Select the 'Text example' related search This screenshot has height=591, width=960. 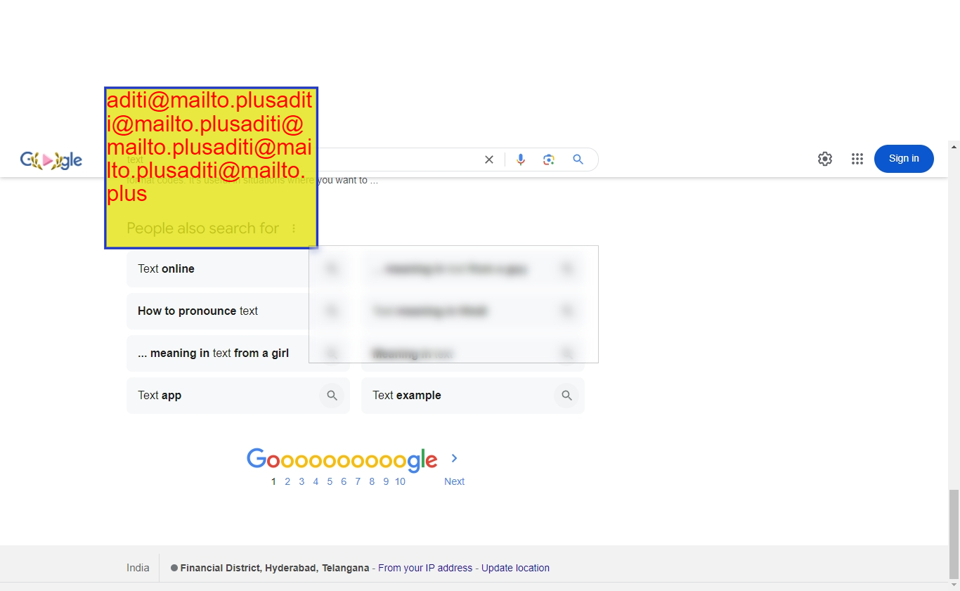tap(473, 396)
